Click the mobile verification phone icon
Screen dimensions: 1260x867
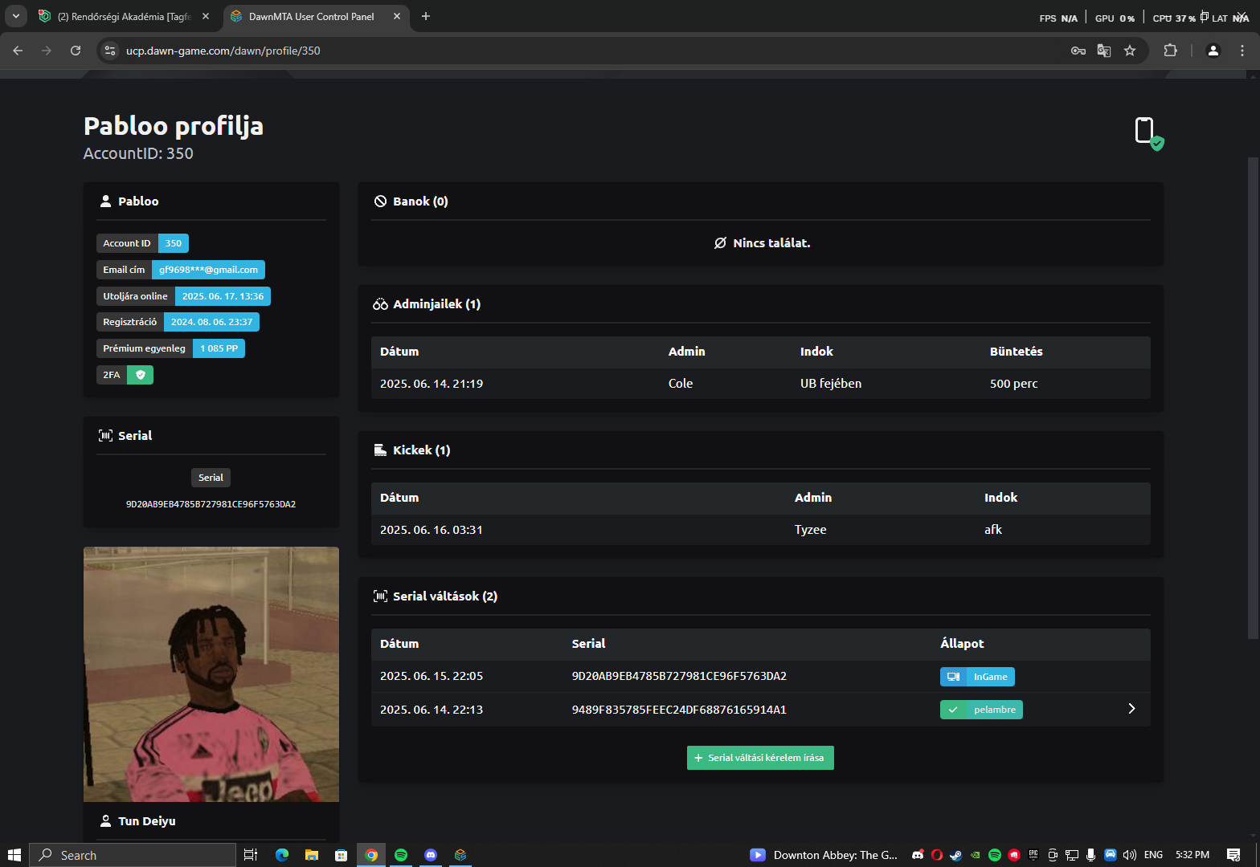point(1145,130)
